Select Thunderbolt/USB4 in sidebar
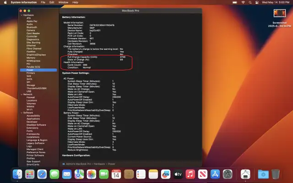Viewport: 293px width, 183px height. tap(37, 88)
